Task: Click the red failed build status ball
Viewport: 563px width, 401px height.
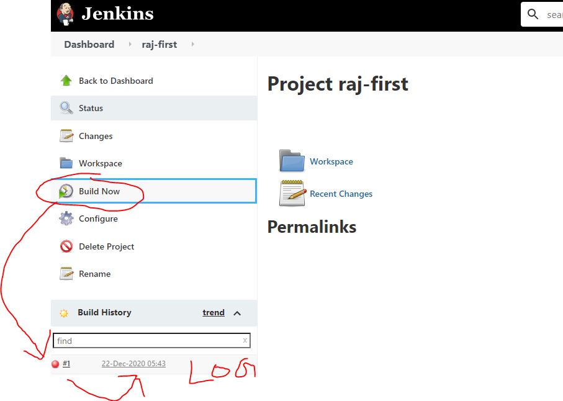Action: [55, 364]
